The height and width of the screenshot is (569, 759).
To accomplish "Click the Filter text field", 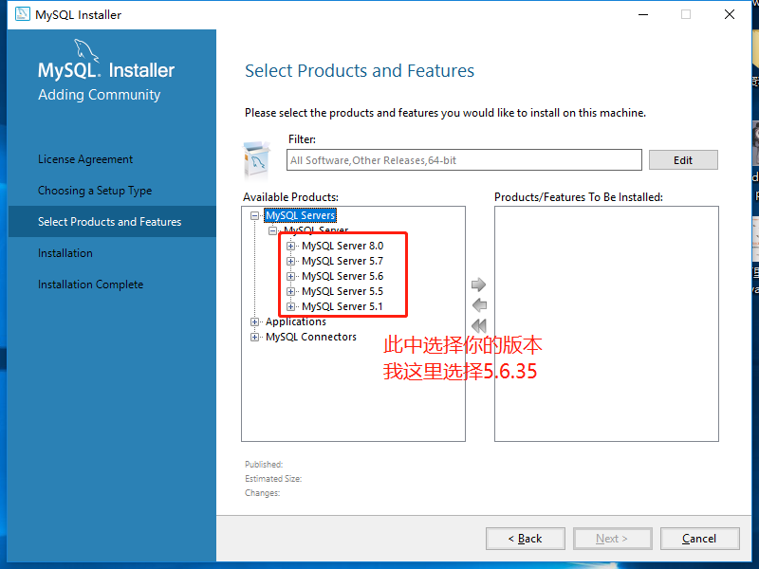I will point(464,160).
